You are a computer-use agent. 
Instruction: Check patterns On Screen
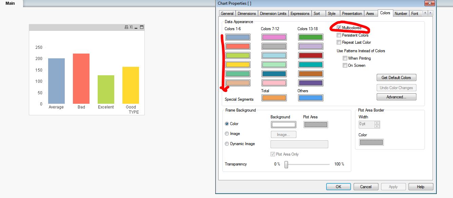pyautogui.click(x=345, y=65)
